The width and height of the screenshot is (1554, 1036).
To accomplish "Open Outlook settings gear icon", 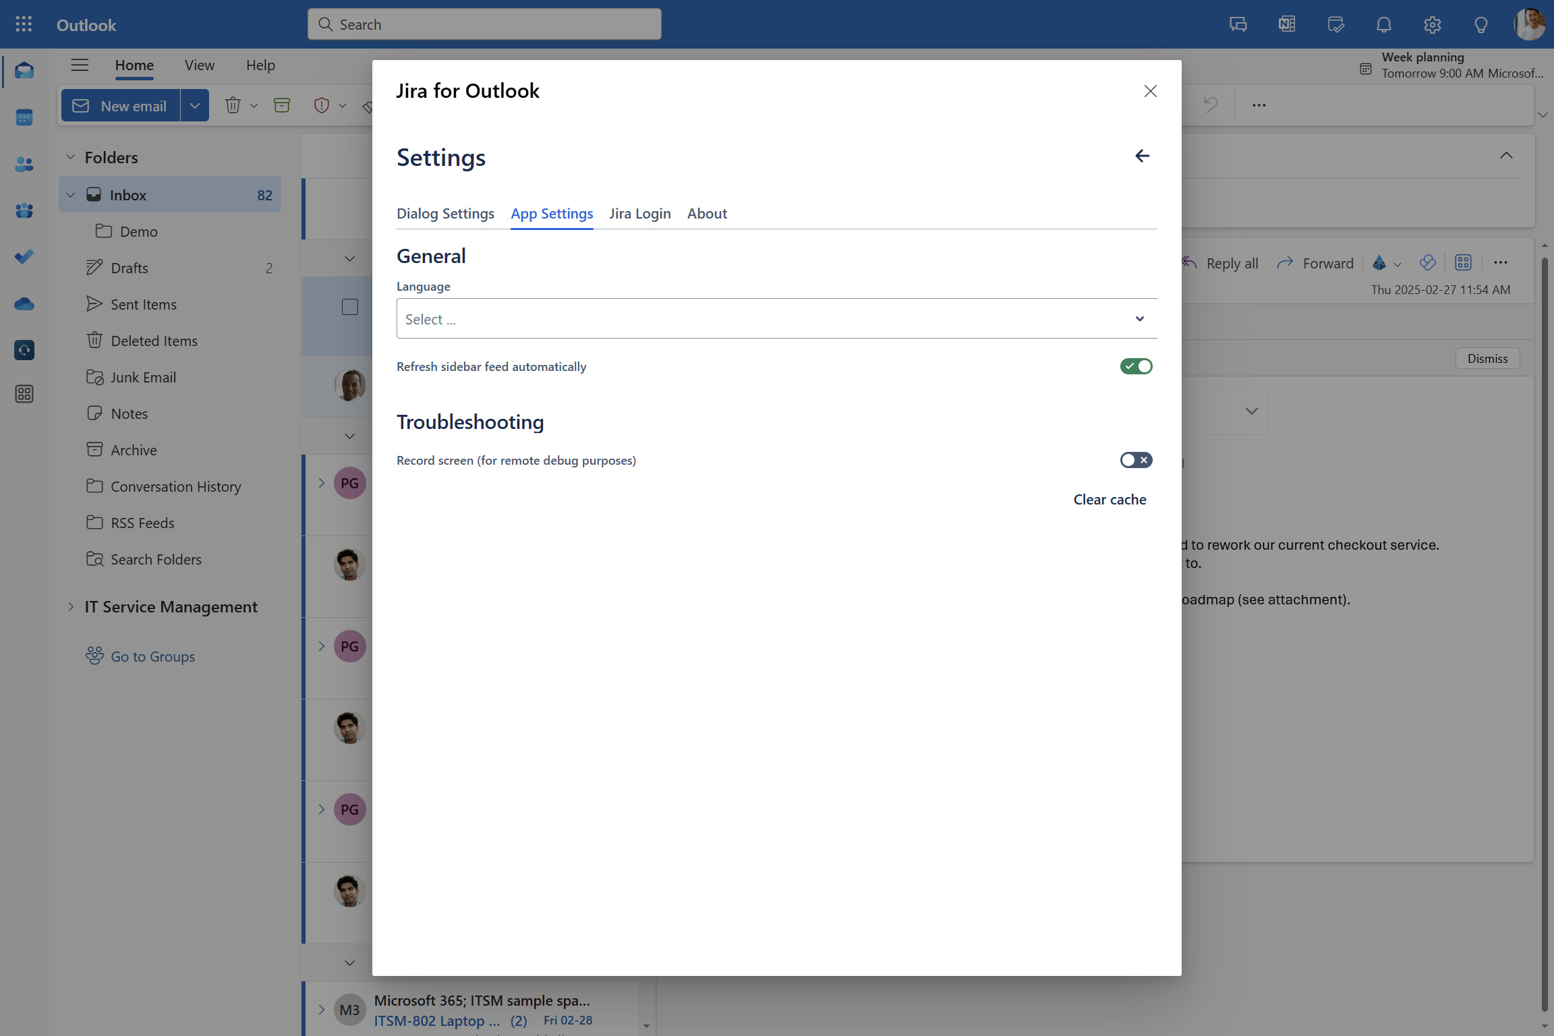I will [x=1432, y=25].
